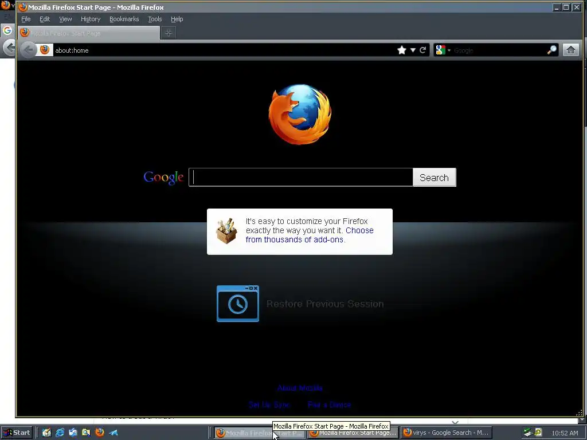Click the Firefox site identity icon in address bar
Viewport: 587px width, 440px height.
[x=45, y=50]
